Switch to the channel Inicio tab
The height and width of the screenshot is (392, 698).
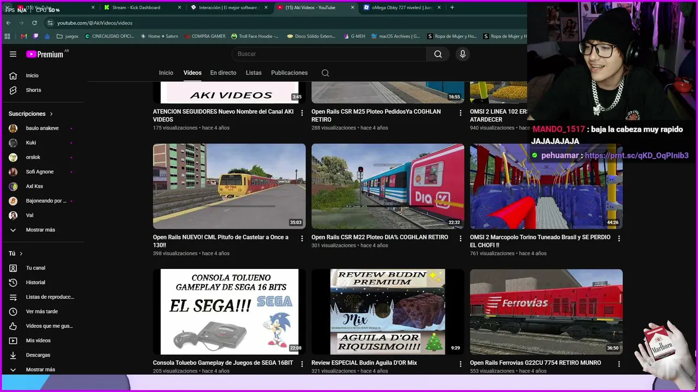[x=166, y=73]
